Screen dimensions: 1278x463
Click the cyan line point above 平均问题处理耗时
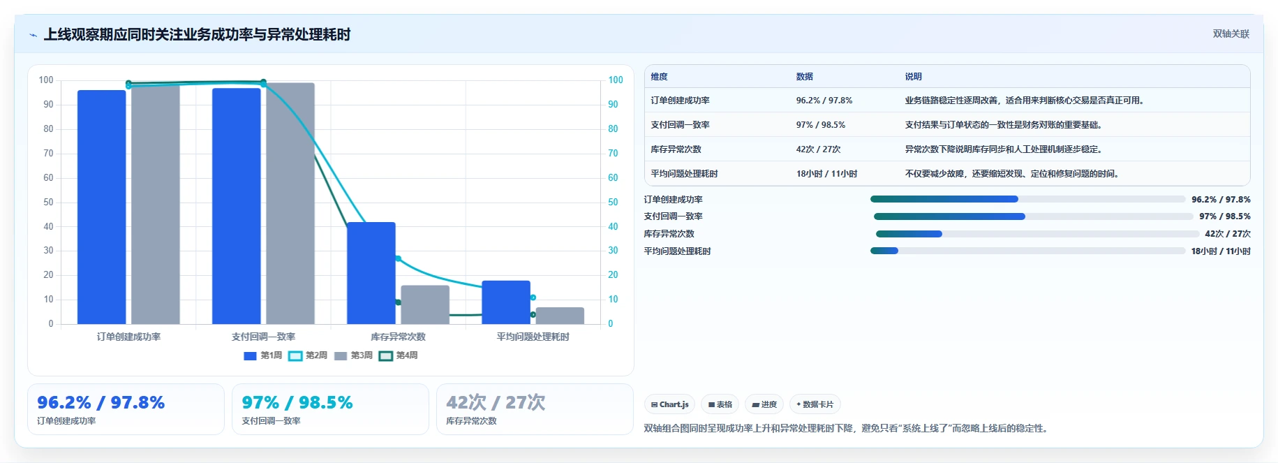(x=533, y=297)
